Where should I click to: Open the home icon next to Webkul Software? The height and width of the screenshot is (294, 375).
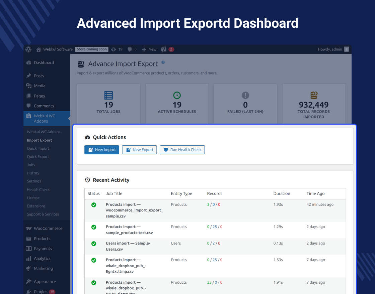coord(39,49)
